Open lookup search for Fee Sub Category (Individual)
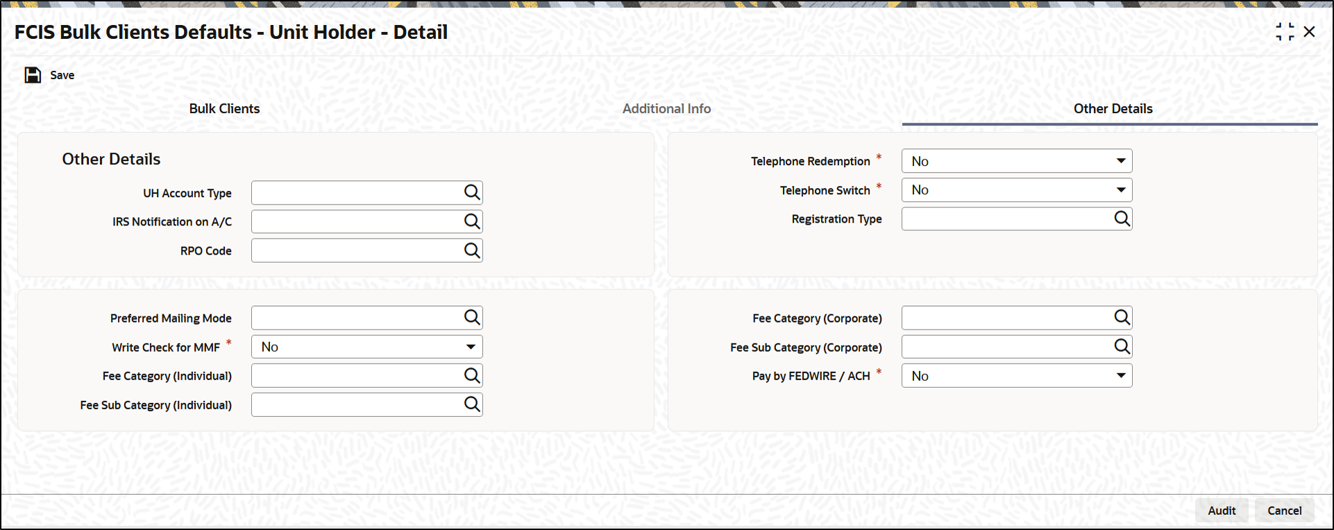1334x530 pixels. pos(472,404)
